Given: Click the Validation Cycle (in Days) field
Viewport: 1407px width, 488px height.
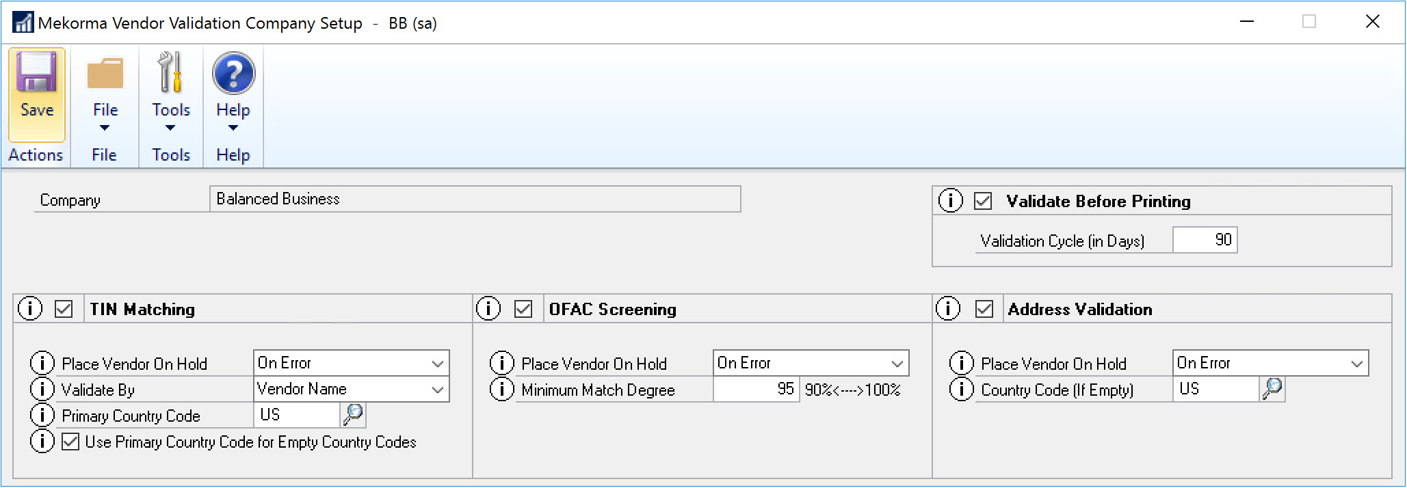Looking at the screenshot, I should click(x=1205, y=240).
